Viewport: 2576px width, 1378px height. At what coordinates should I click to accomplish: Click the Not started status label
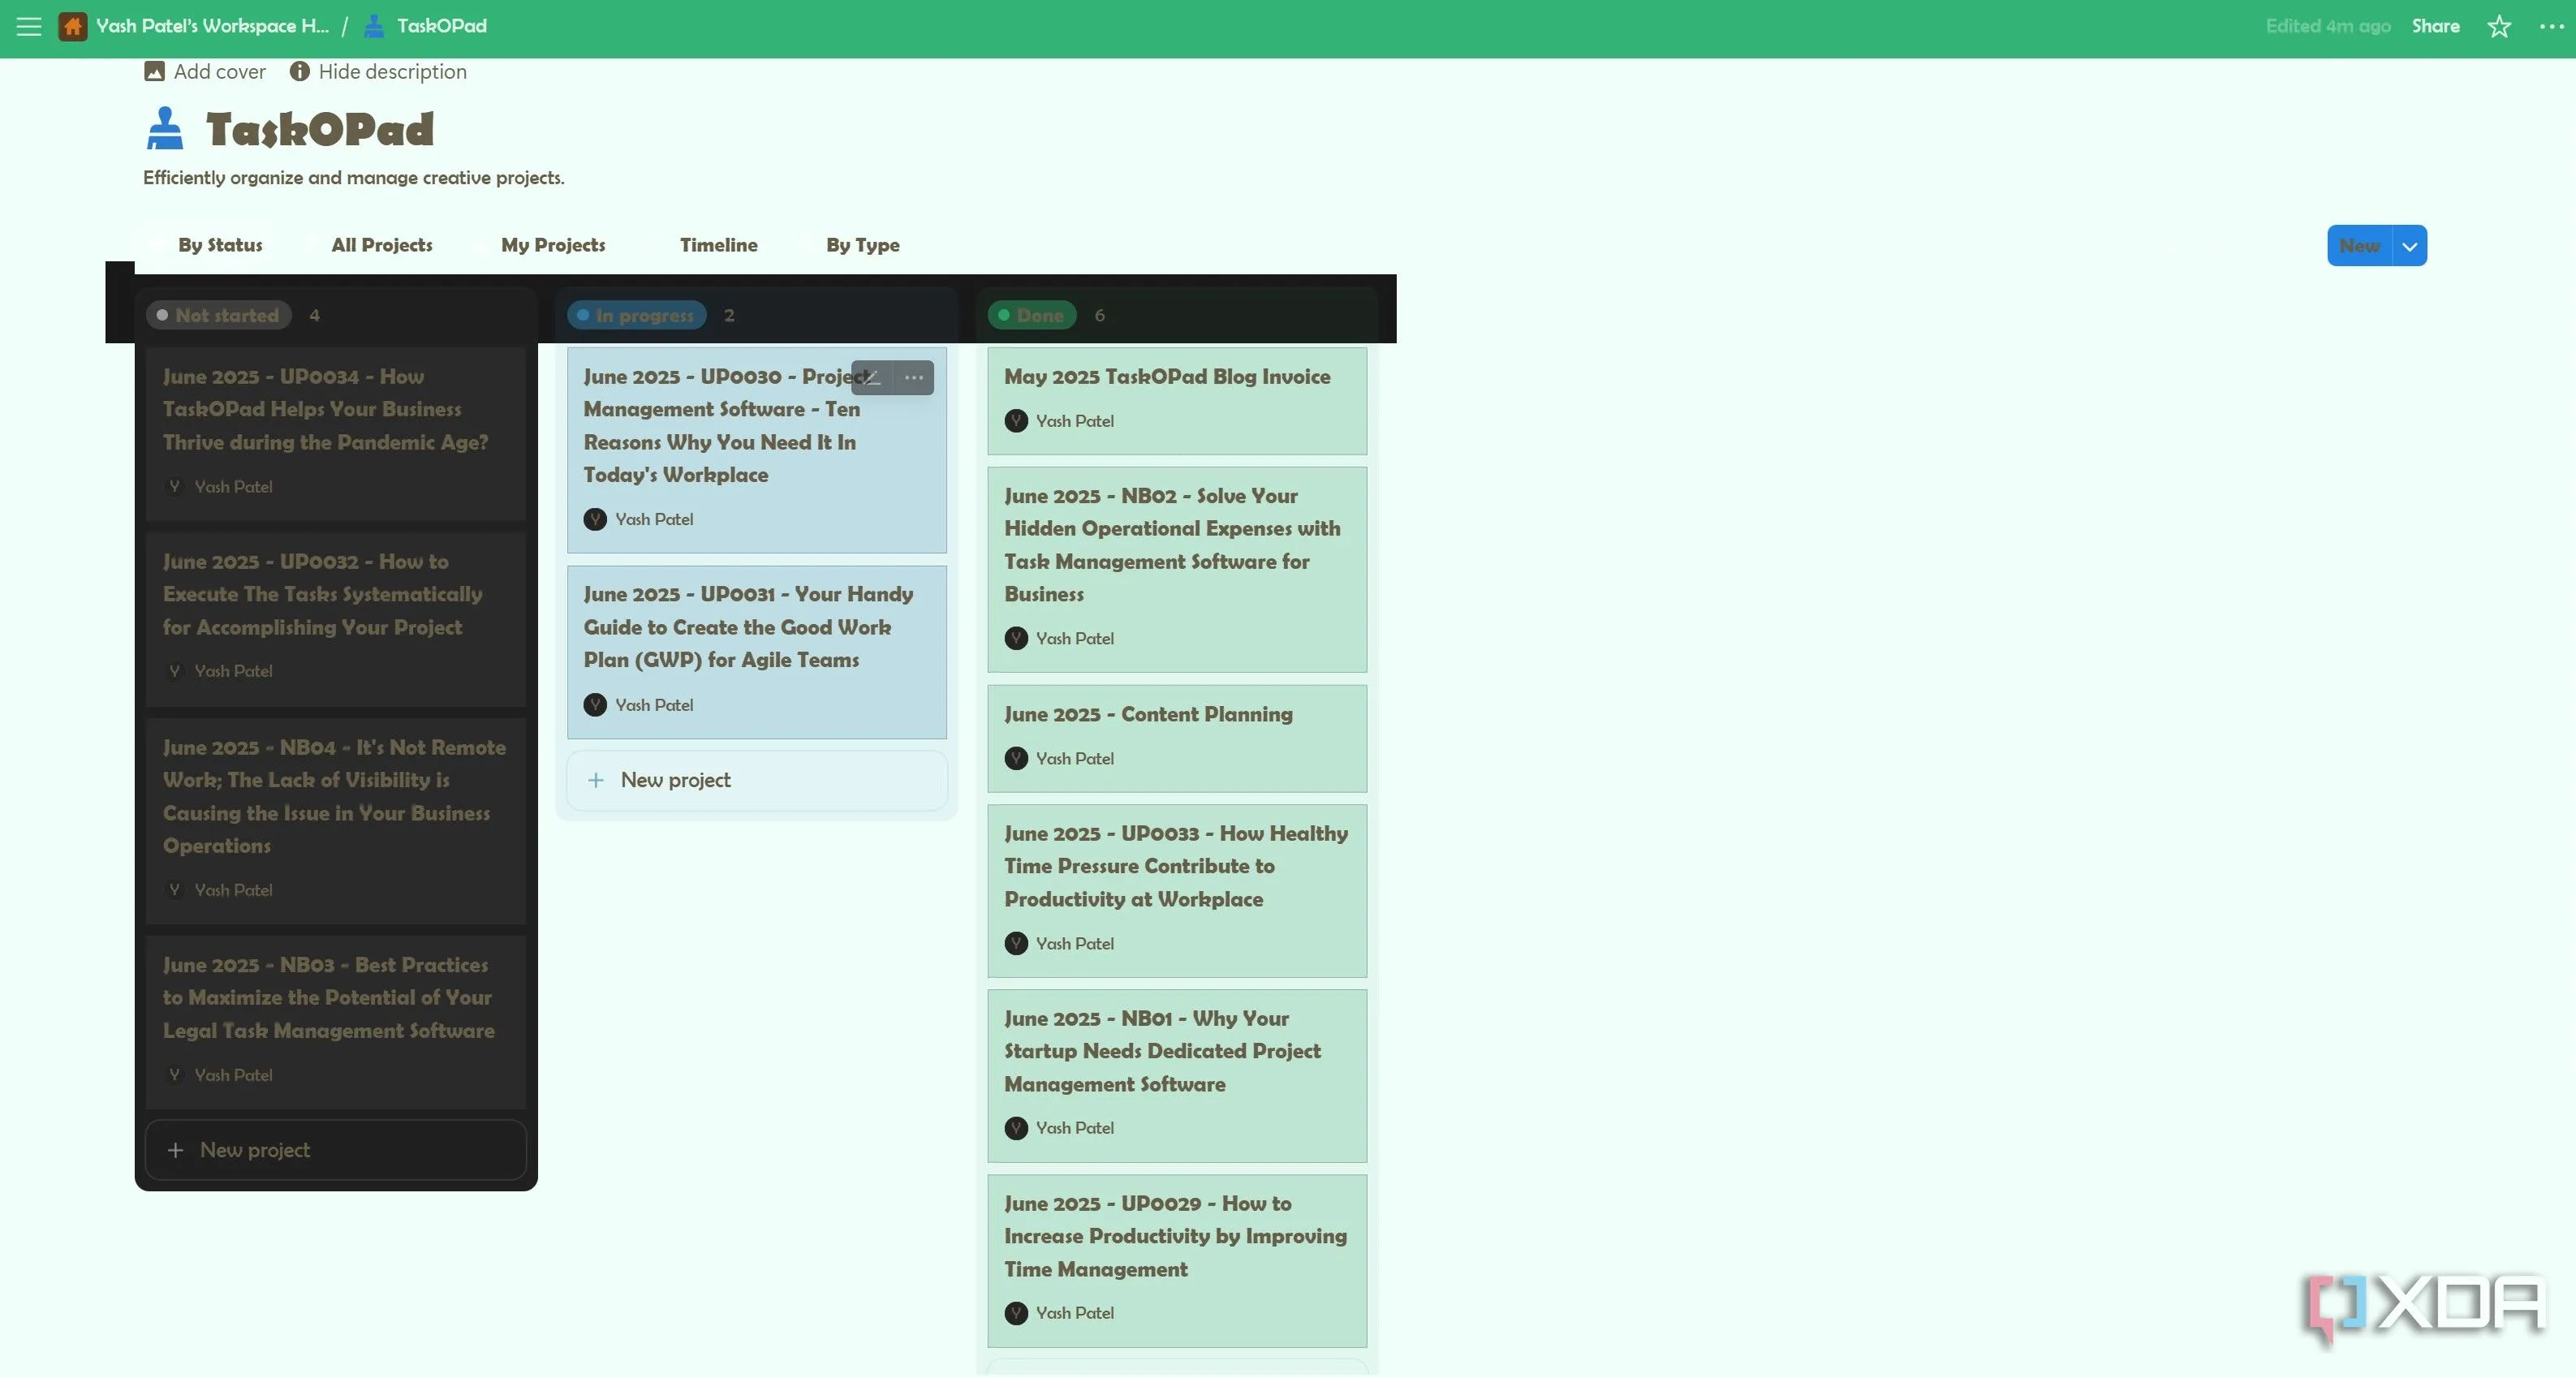[219, 315]
